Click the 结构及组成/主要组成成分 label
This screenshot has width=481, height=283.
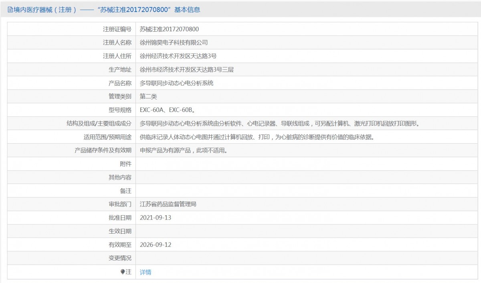(x=99, y=124)
